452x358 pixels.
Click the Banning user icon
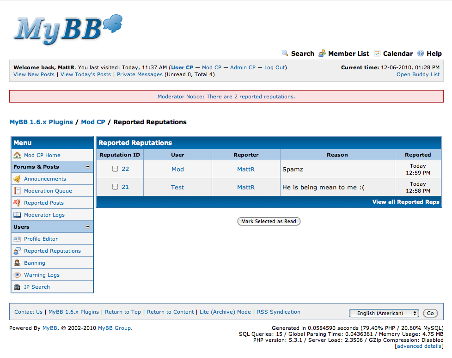[x=17, y=263]
